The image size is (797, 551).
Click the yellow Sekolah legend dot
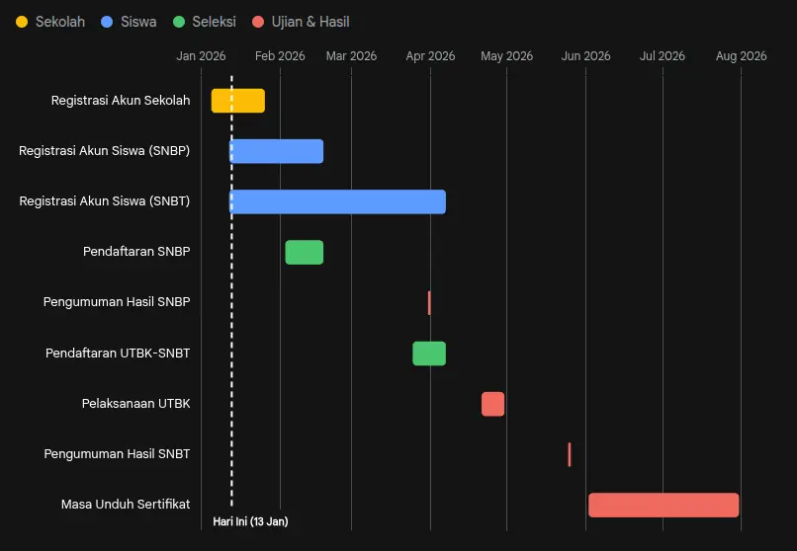pos(22,22)
